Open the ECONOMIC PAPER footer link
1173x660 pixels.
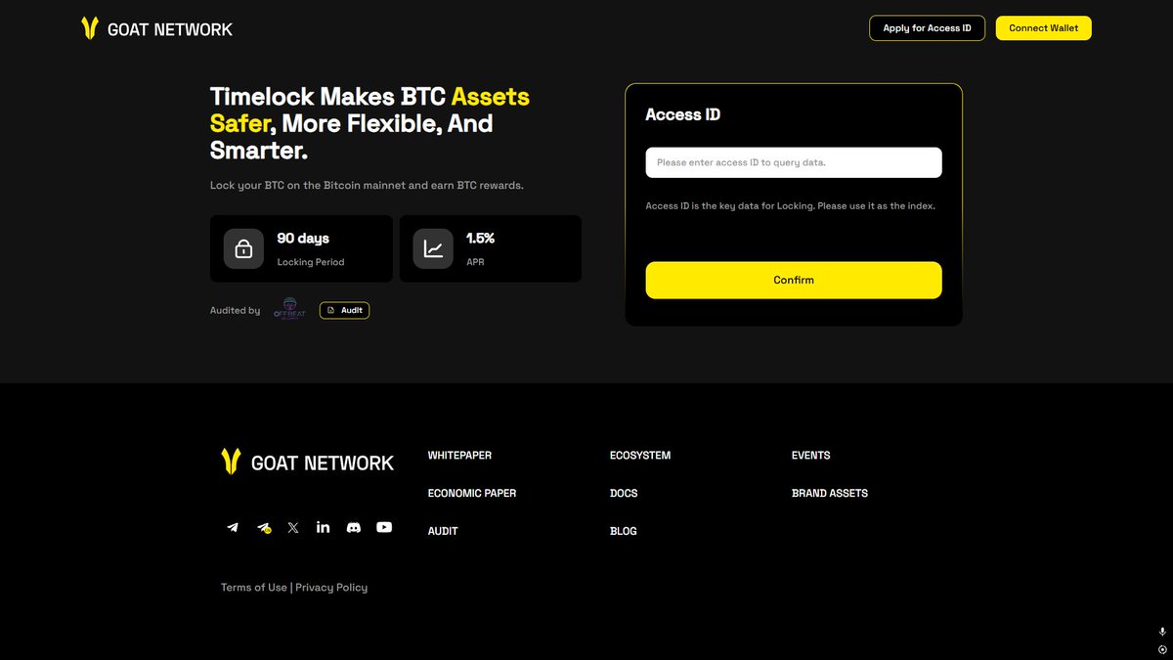click(472, 494)
